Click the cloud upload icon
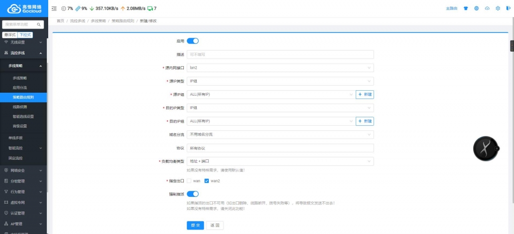 [x=487, y=9]
